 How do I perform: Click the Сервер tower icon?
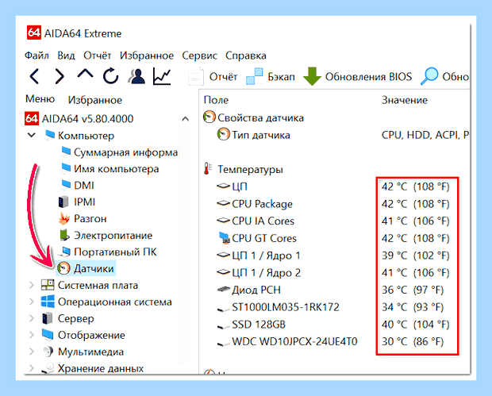(x=48, y=318)
